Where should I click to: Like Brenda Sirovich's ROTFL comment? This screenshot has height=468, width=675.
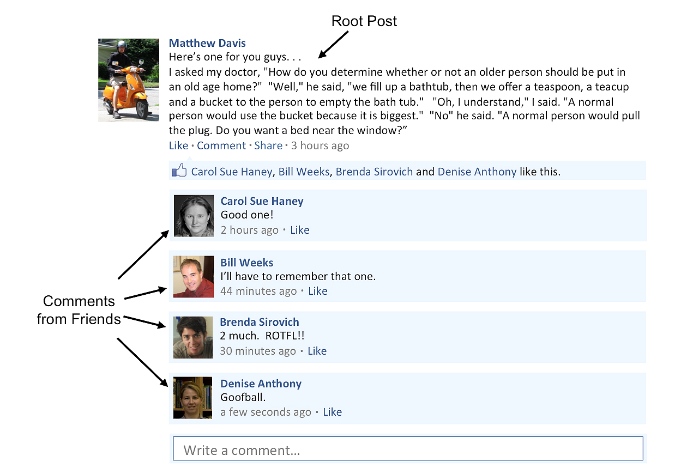tap(317, 351)
